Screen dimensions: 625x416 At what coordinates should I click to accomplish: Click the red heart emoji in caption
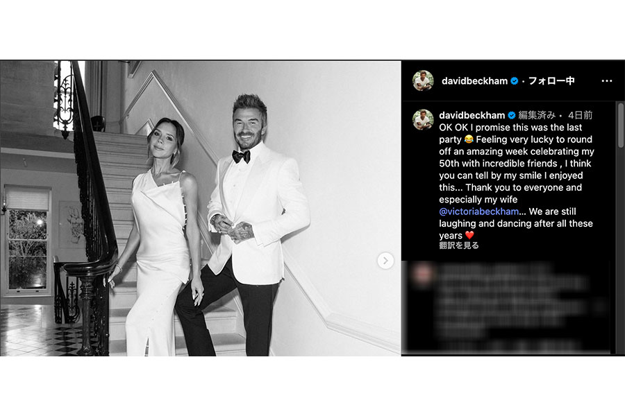click(x=469, y=235)
